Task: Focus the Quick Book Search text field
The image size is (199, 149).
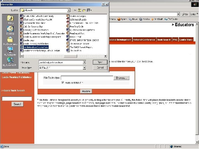Action: coord(17,99)
